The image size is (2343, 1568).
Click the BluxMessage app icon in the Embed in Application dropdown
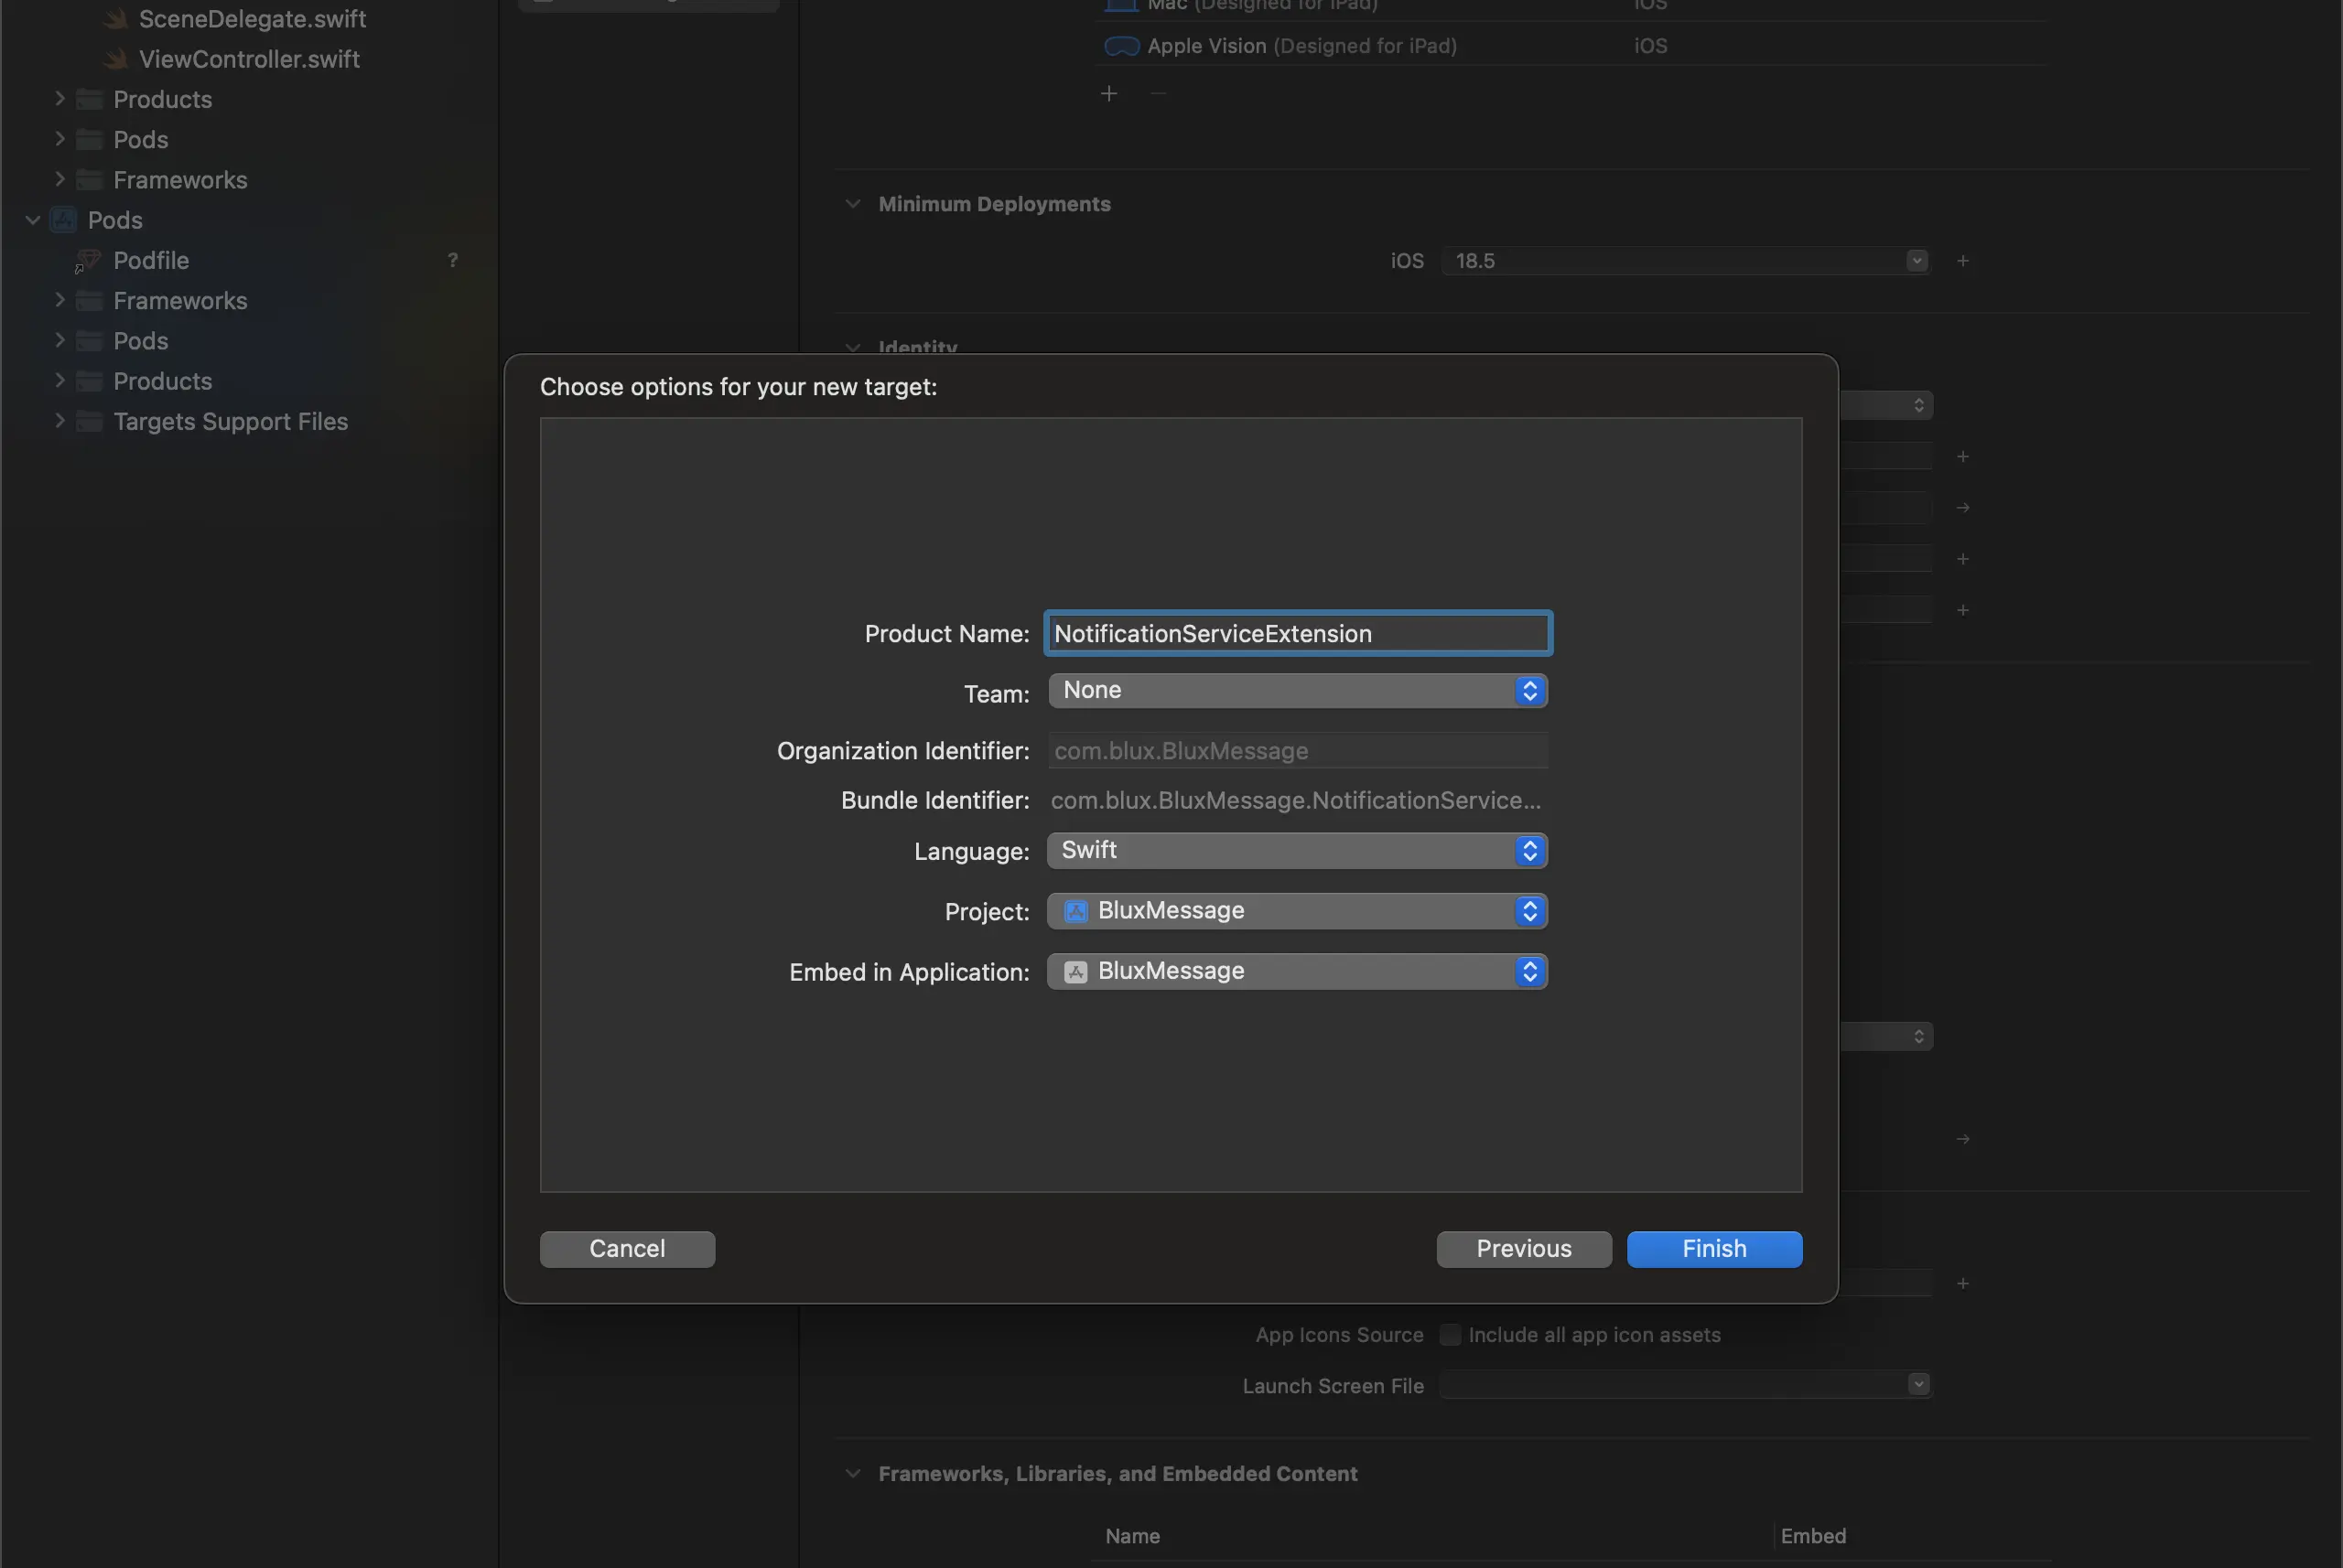(x=1075, y=971)
